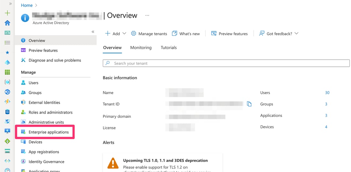Click the Basic information heading
The image size is (351, 172).
[x=120, y=78]
